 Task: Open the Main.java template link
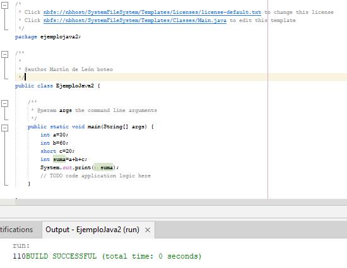(x=135, y=20)
